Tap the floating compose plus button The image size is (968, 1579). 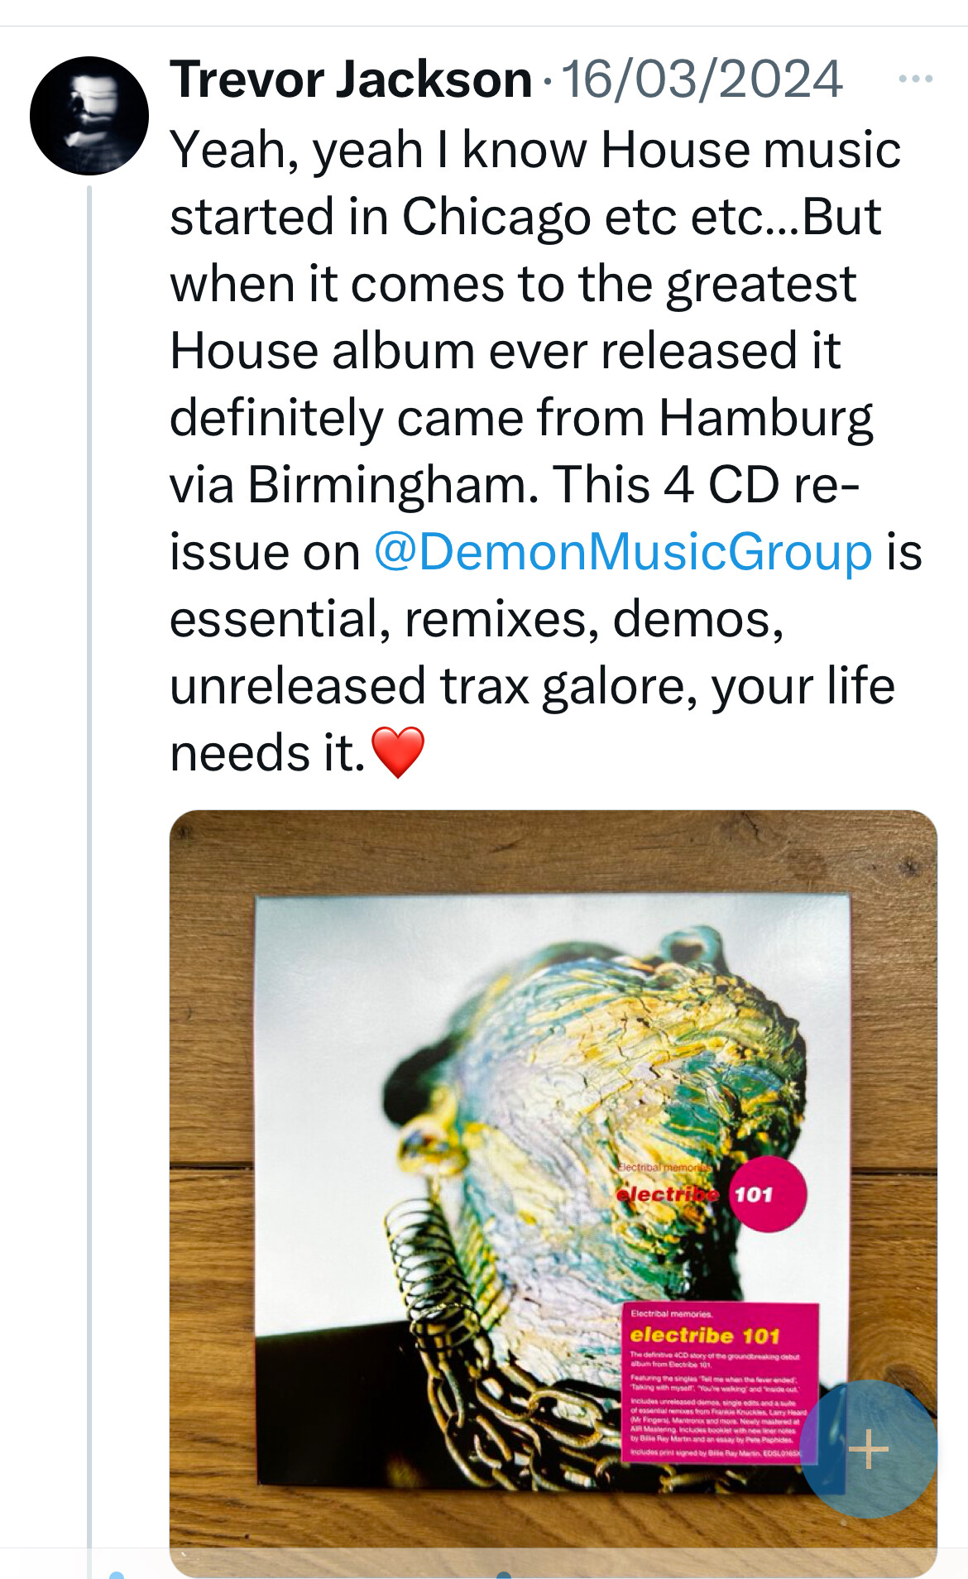[869, 1449]
